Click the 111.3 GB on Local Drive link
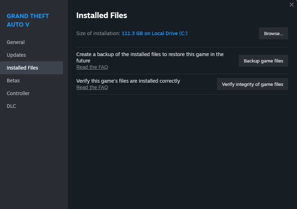The image size is (297, 209). click(155, 33)
